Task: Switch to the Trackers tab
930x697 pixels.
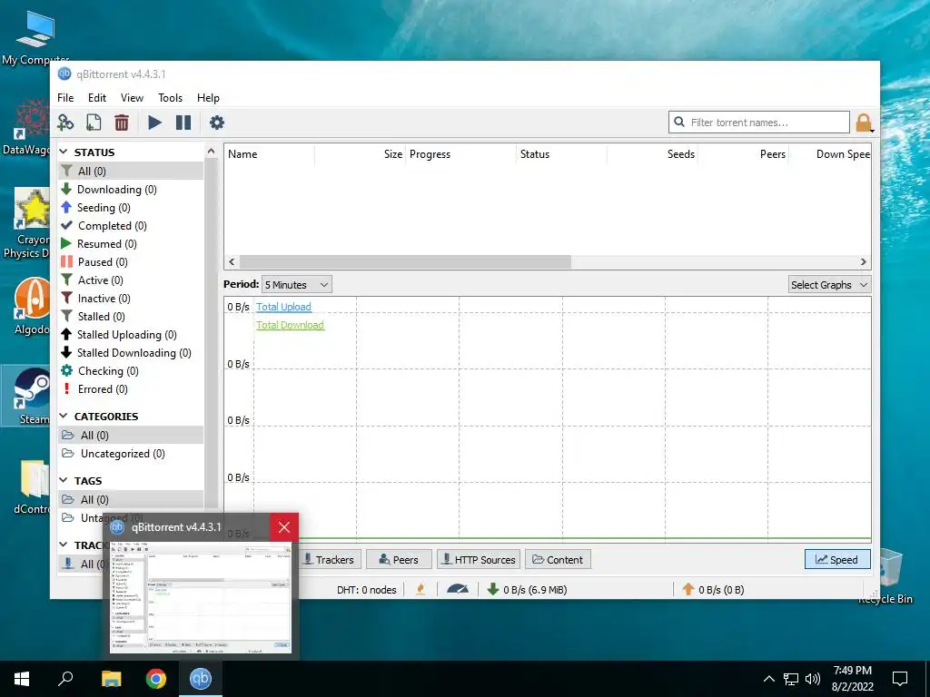Action: tap(329, 559)
